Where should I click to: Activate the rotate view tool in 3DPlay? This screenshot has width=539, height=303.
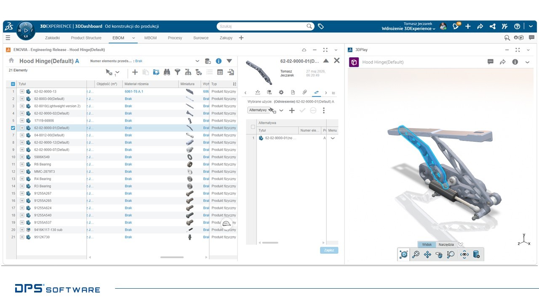pyautogui.click(x=439, y=254)
